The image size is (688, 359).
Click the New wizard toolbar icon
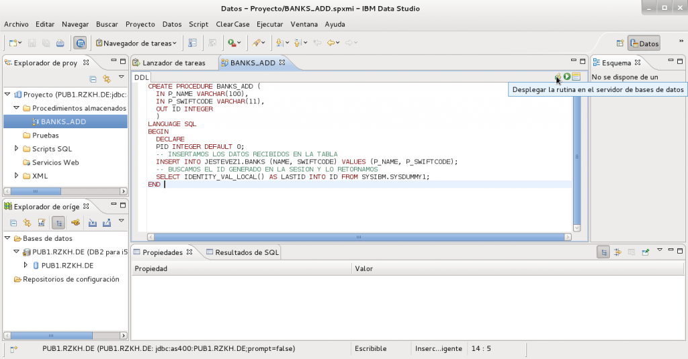click(x=13, y=43)
